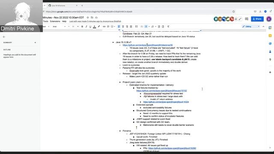Viewport: 274px width, 154px height.
Task: Toggle bold formatting in the toolbar
Action: point(82,27)
